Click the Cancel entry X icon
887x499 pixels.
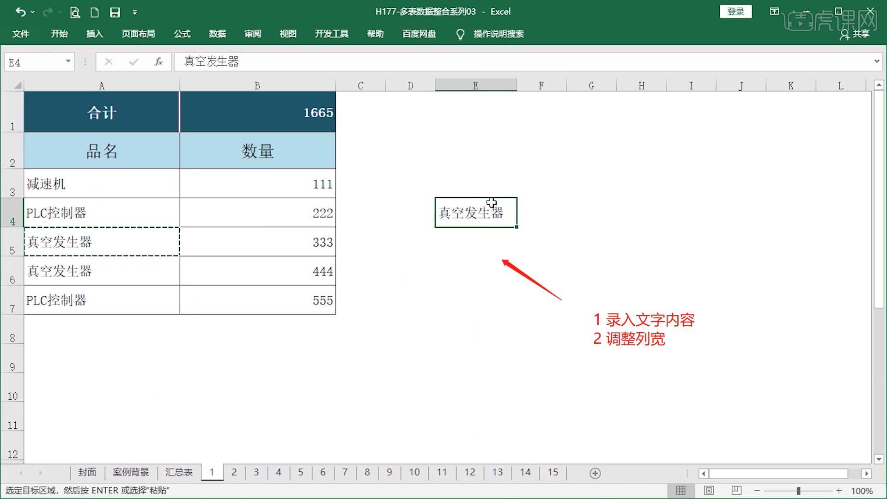pyautogui.click(x=109, y=61)
